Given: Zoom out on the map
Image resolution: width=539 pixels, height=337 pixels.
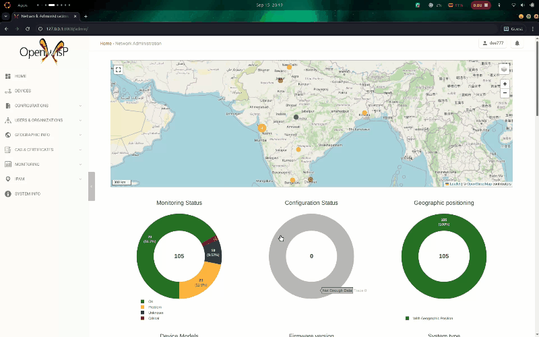Looking at the screenshot, I should click(505, 93).
